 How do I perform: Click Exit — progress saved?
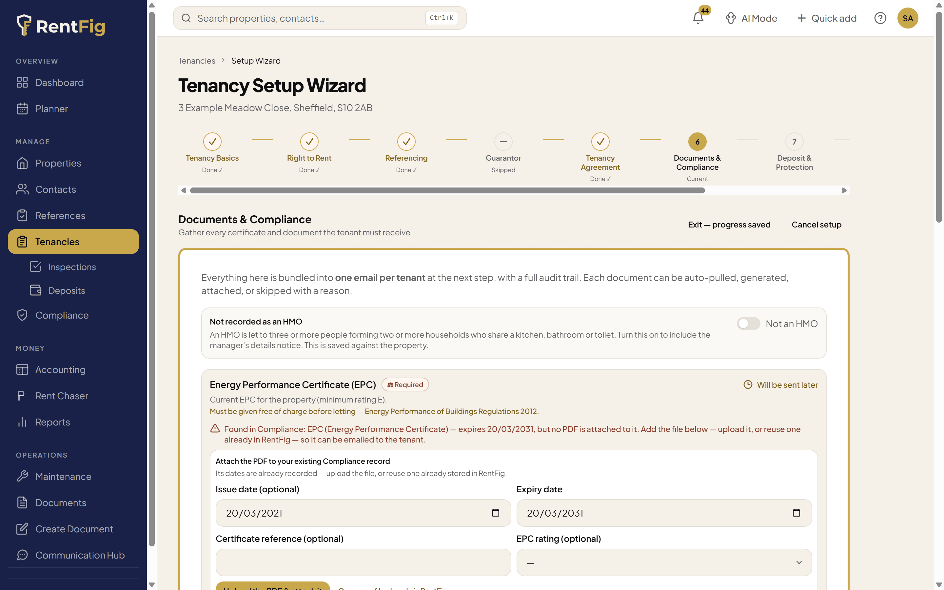tap(729, 225)
